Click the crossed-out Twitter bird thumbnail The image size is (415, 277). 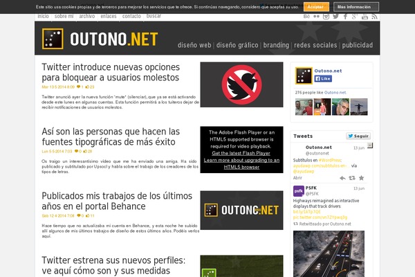(241, 84)
